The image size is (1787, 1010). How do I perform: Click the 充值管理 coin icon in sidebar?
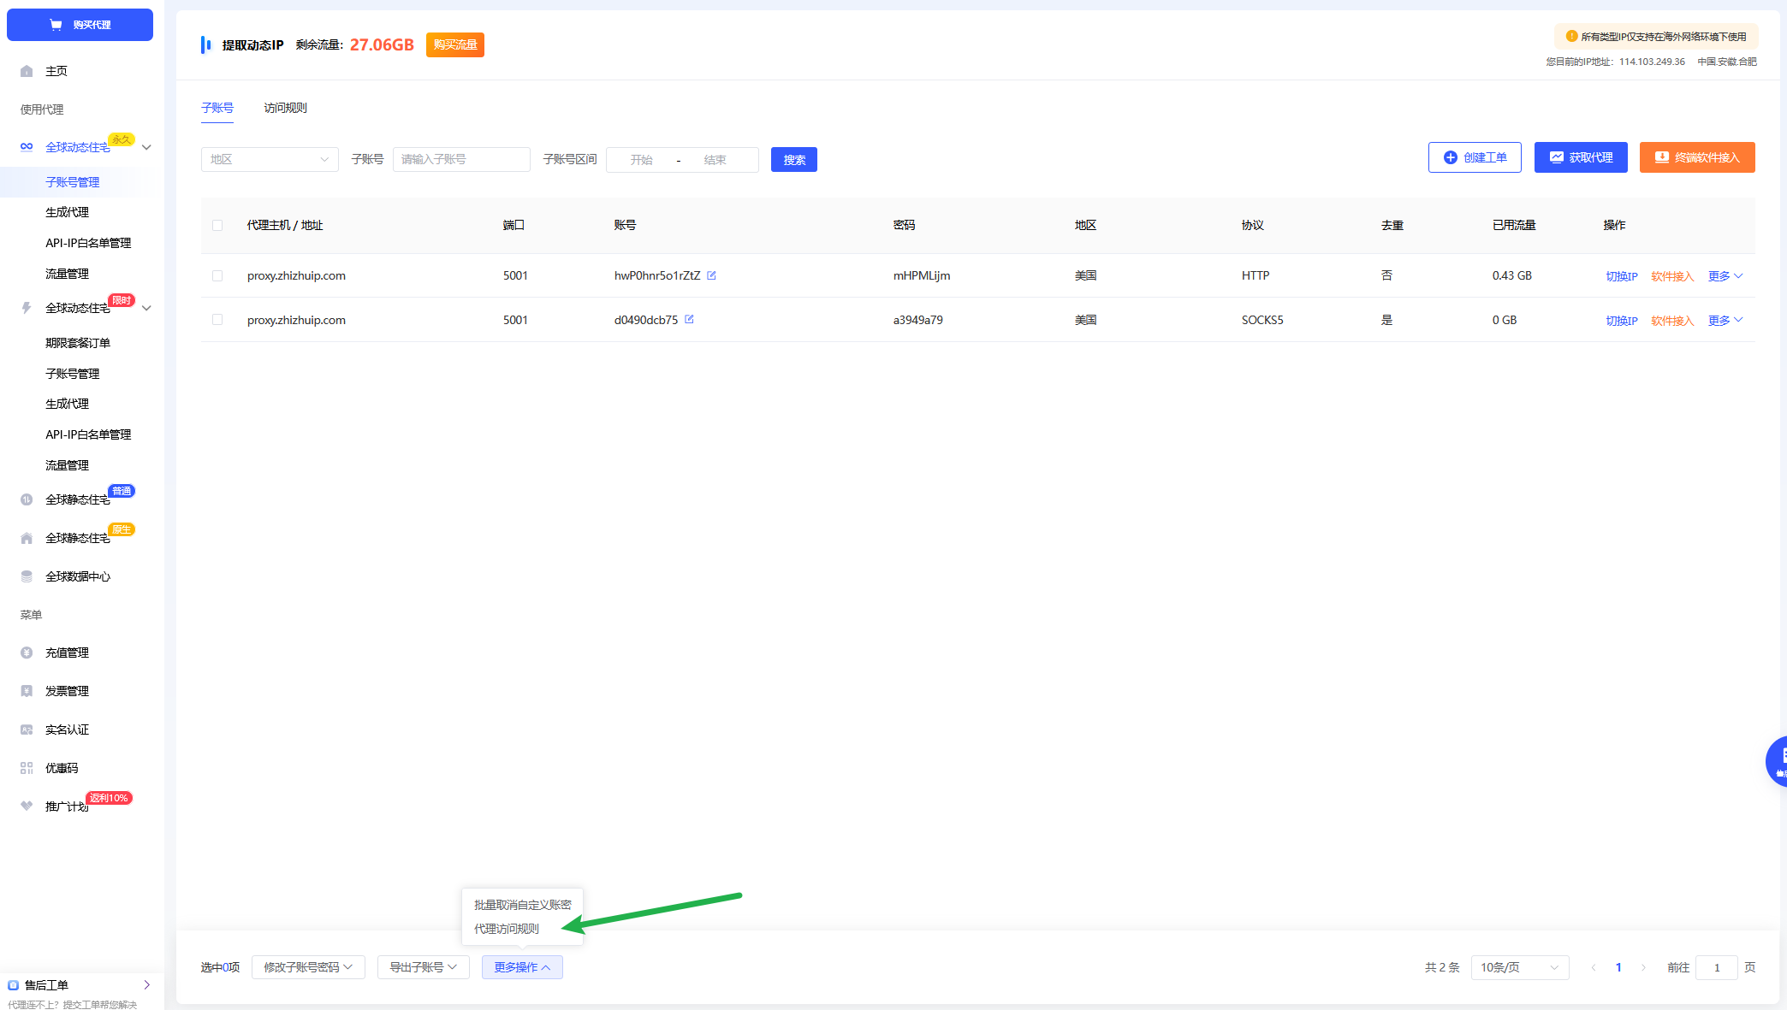[x=27, y=653]
